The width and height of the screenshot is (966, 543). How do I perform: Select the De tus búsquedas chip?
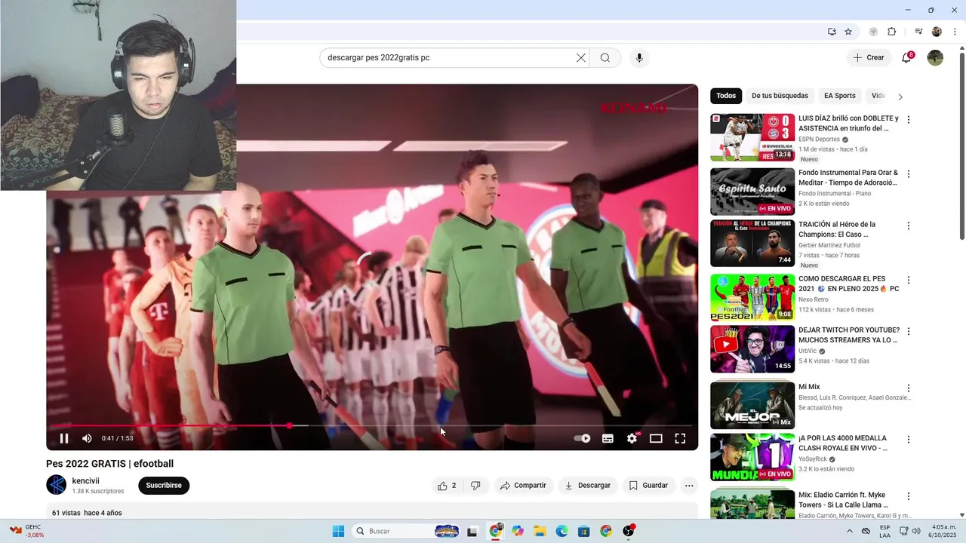(x=780, y=96)
